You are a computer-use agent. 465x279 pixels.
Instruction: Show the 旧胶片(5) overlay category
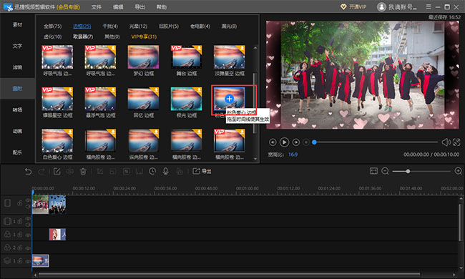click(169, 26)
